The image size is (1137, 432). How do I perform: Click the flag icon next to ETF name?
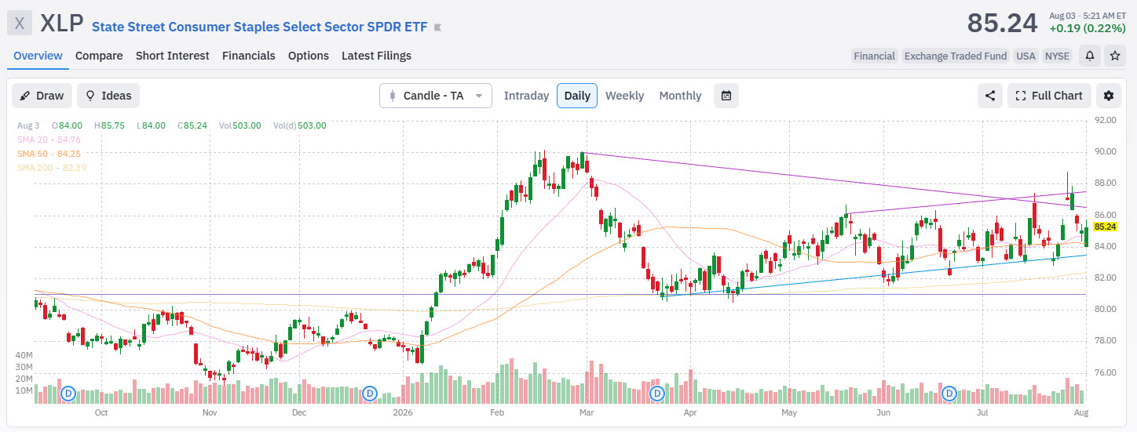437,27
